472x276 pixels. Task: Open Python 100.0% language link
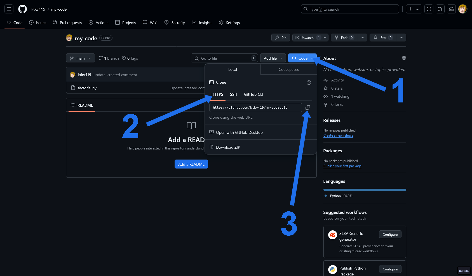(x=338, y=196)
